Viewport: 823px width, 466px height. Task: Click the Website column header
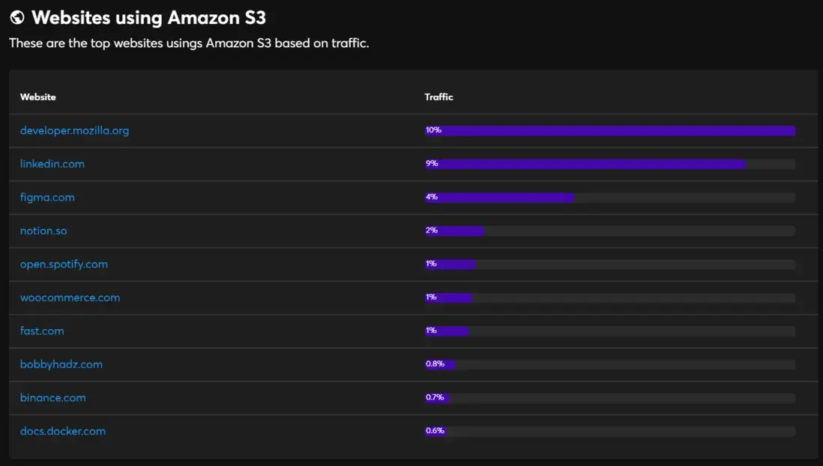(x=37, y=97)
